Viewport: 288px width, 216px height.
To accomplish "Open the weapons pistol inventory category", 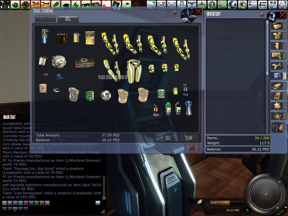I will pyautogui.click(x=278, y=56).
